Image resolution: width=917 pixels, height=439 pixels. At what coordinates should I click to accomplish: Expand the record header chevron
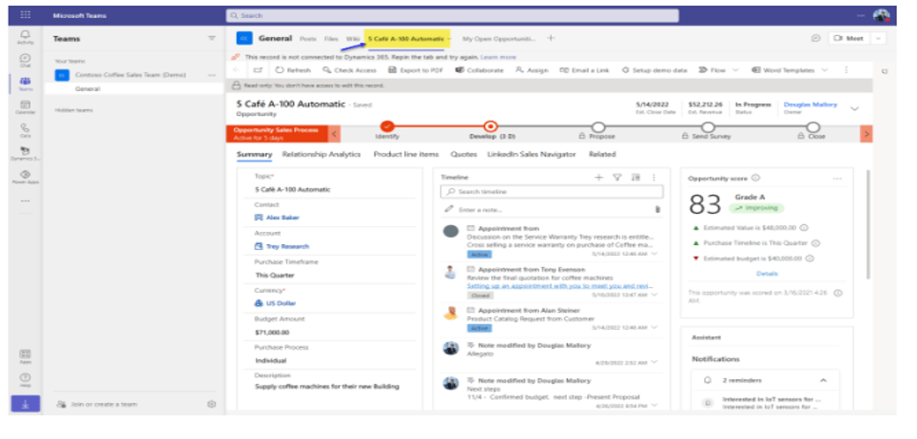pyautogui.click(x=854, y=108)
